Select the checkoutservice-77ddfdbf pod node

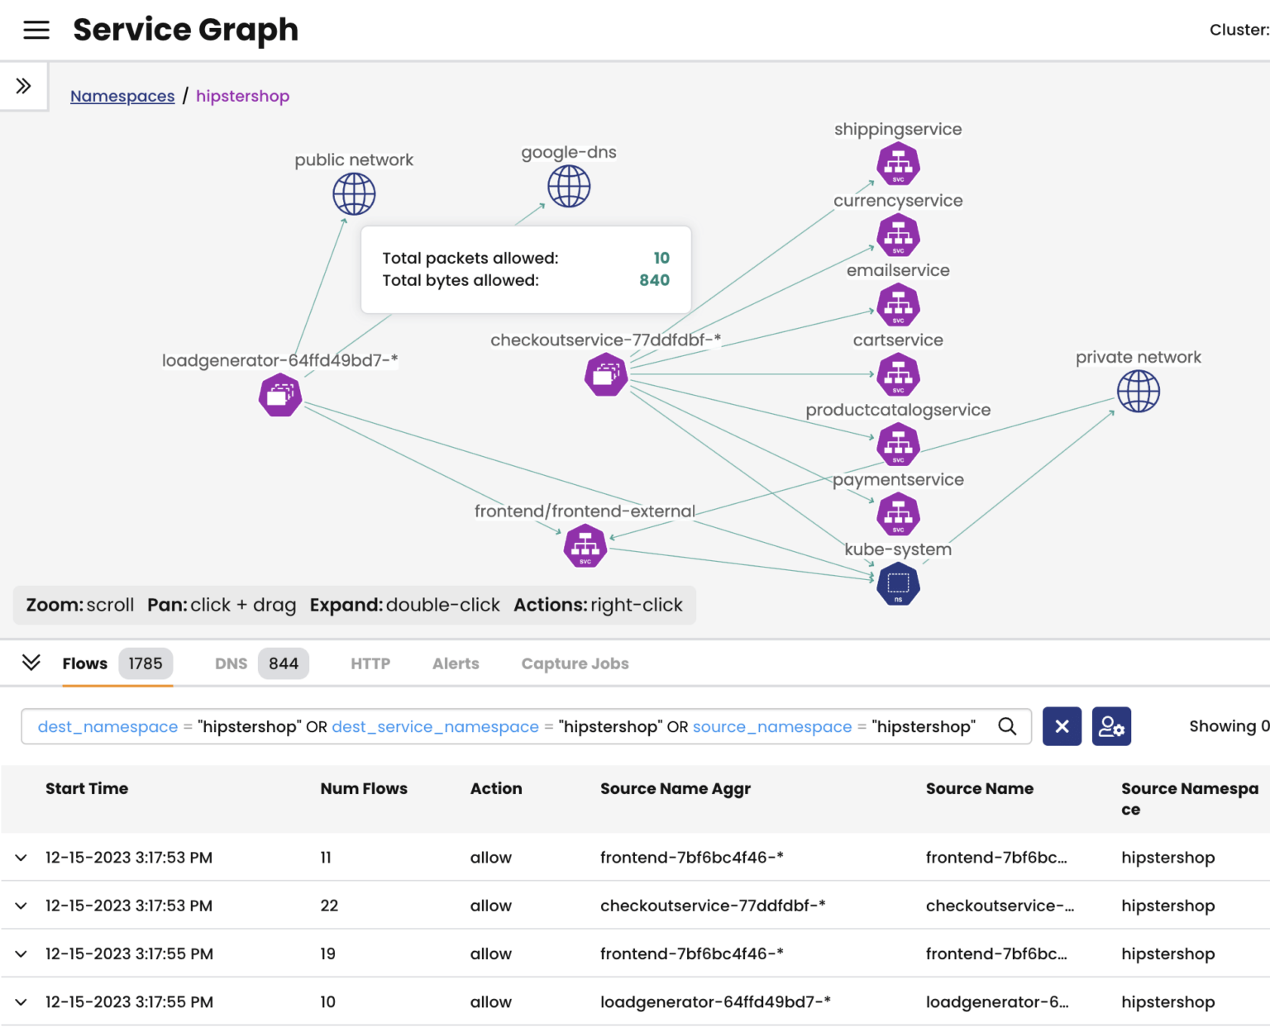click(x=606, y=374)
